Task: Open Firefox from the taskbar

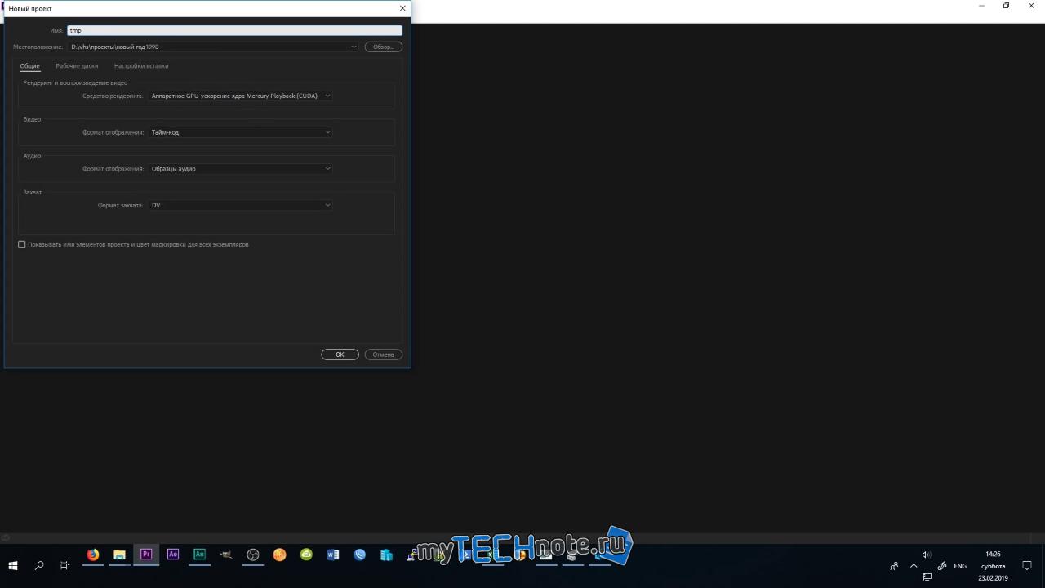Action: click(x=93, y=555)
